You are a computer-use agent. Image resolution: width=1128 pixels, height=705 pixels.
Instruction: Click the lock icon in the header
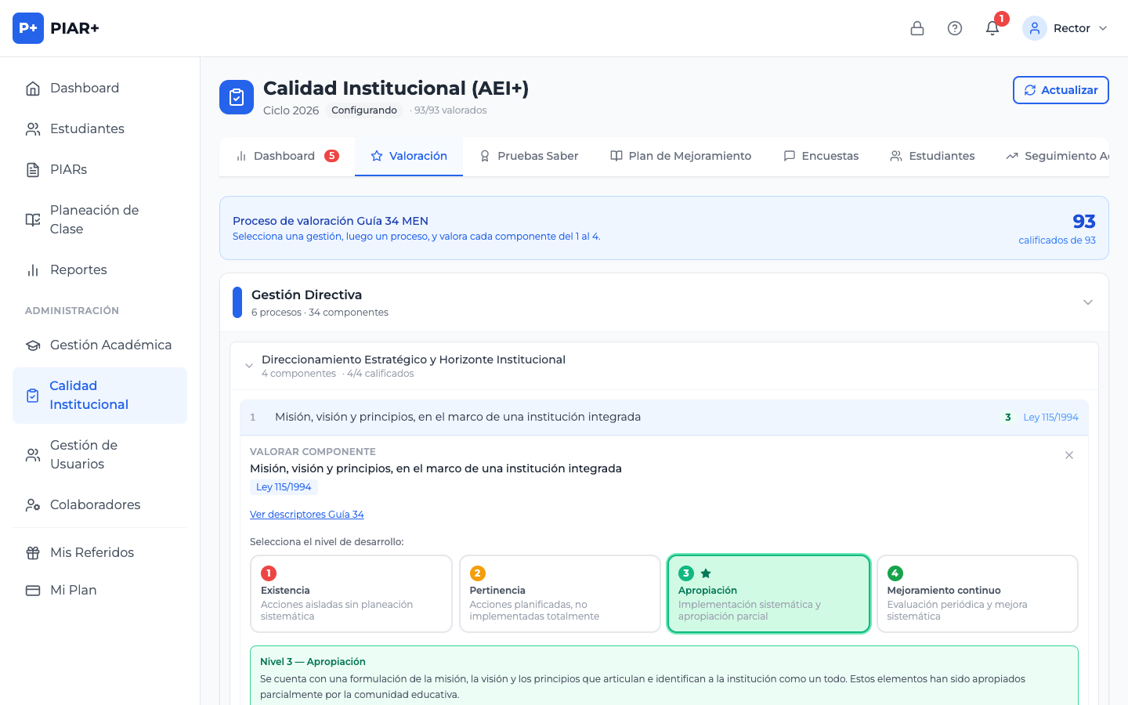[x=917, y=28]
